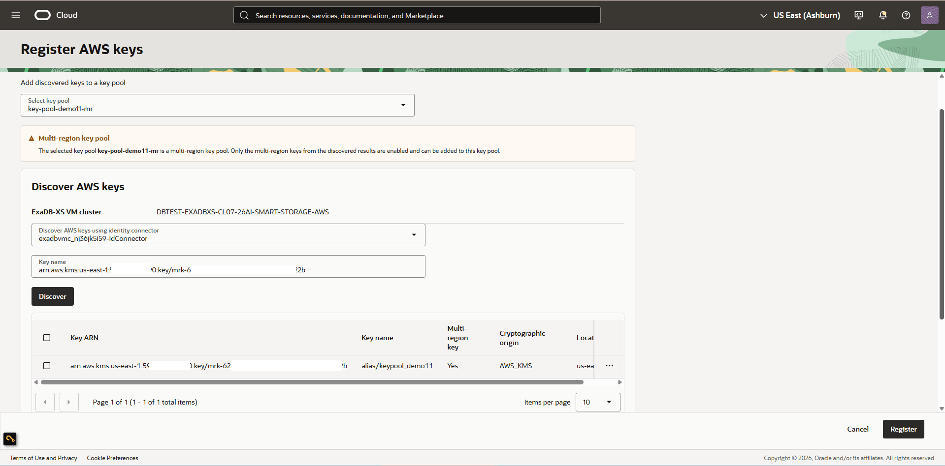The image size is (945, 466).
Task: Open the row actions three-dot menu
Action: (x=610, y=366)
